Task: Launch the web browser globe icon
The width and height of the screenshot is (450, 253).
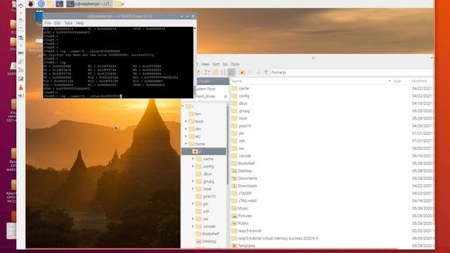Action: tap(41, 4)
